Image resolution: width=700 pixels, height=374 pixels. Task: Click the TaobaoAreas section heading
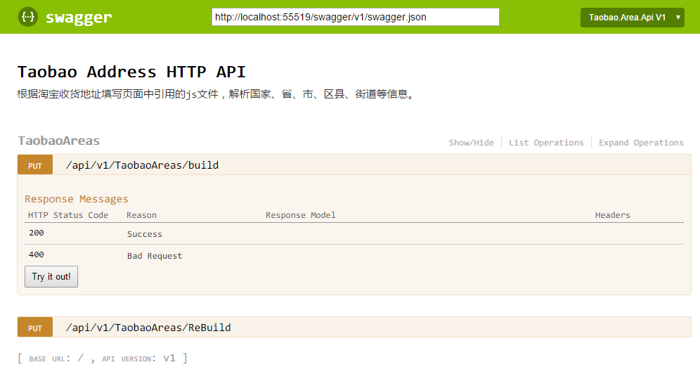(59, 141)
